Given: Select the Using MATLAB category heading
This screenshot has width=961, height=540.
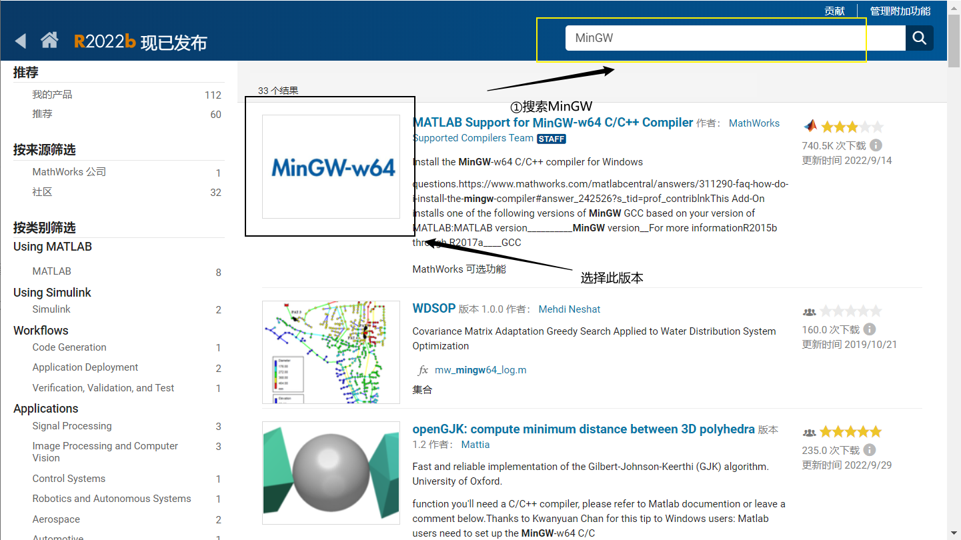Looking at the screenshot, I should 53,247.
